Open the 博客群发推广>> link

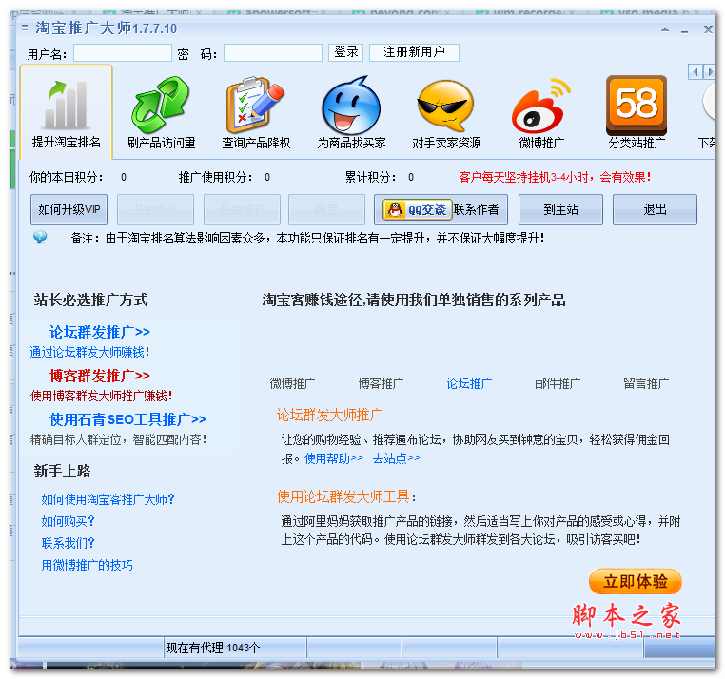click(100, 376)
